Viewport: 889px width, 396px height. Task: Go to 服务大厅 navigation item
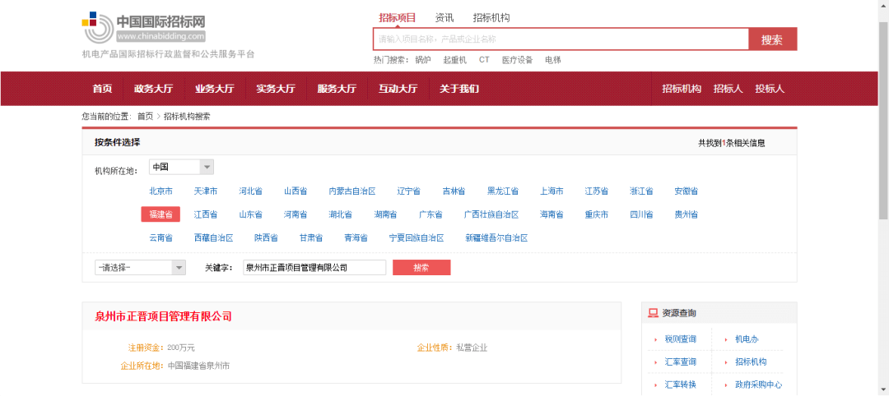pyautogui.click(x=337, y=89)
